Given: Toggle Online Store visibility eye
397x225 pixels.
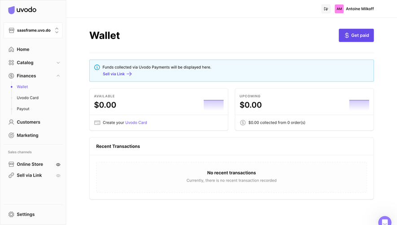Looking at the screenshot, I should click(x=58, y=164).
